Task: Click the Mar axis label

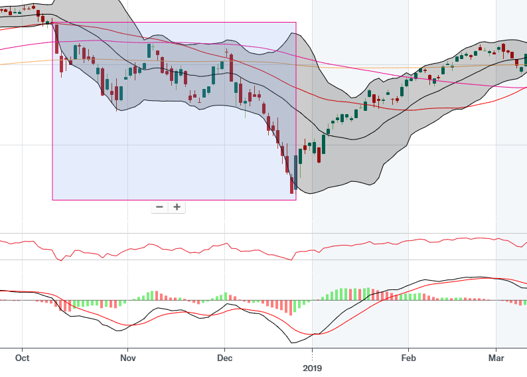Action: pyautogui.click(x=496, y=358)
